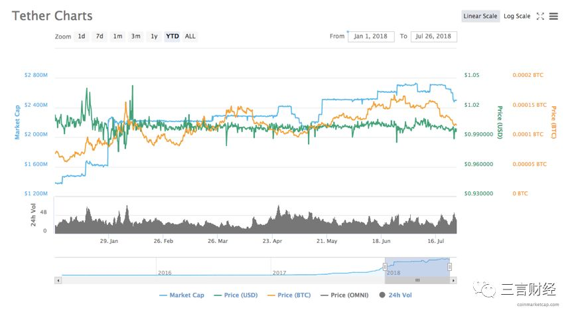574x314 pixels.
Task: Select the YTD zoom range
Action: point(173,37)
